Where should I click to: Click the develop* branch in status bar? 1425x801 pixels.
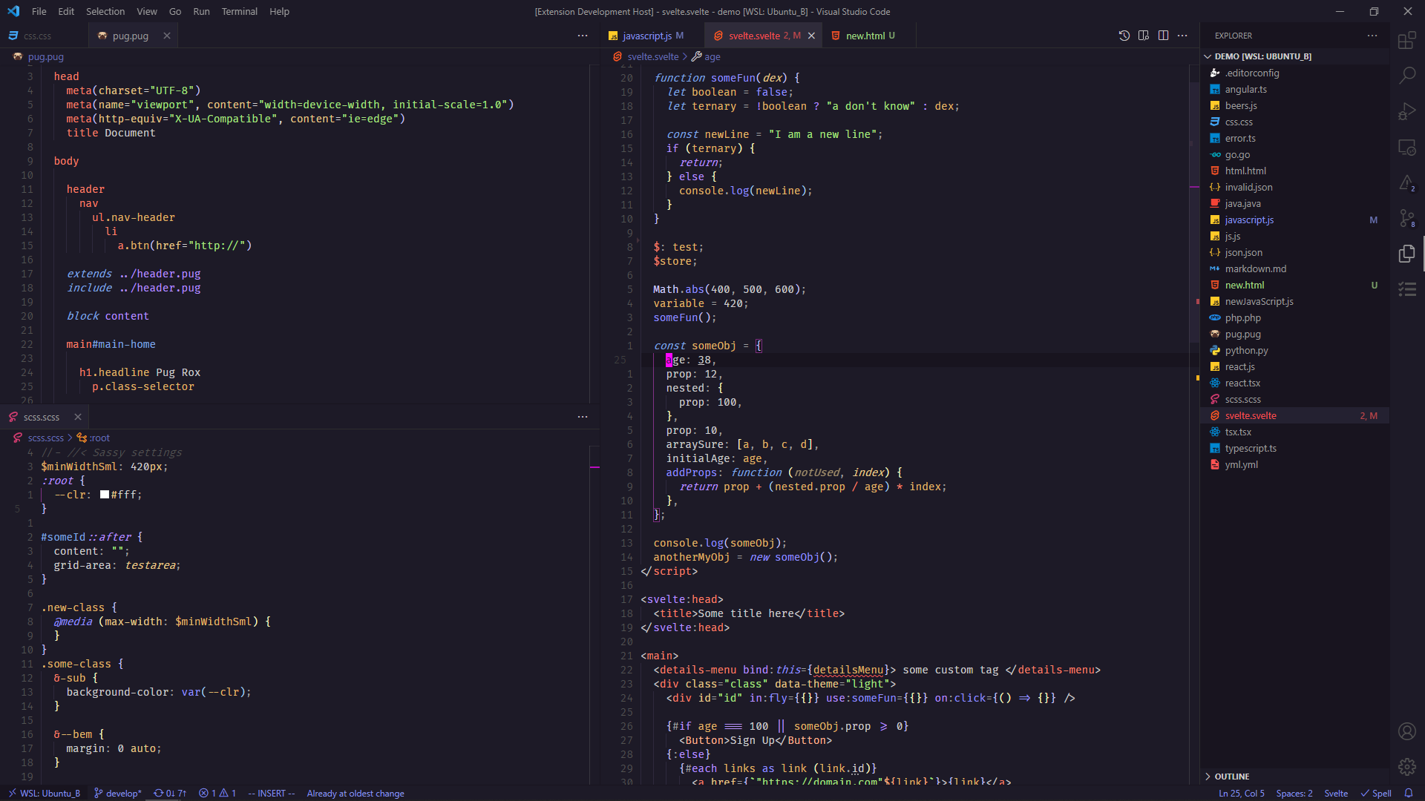[118, 793]
